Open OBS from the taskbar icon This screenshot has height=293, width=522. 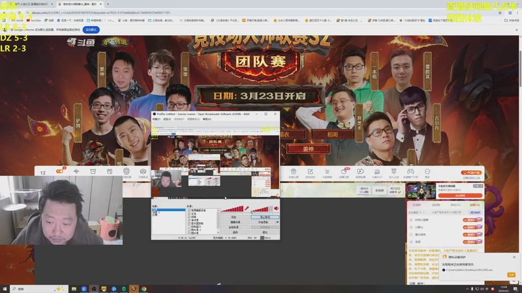tap(94, 289)
